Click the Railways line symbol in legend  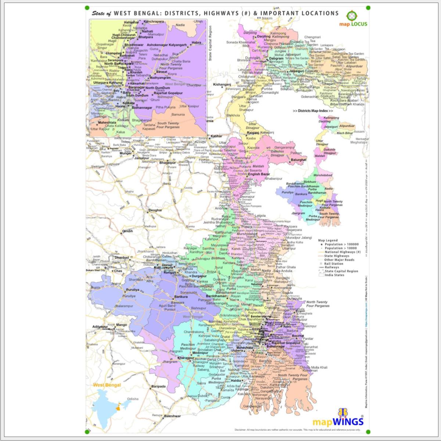[321, 268]
